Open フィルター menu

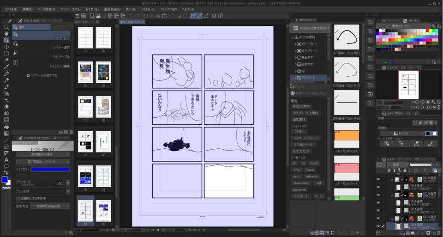[x=148, y=9]
